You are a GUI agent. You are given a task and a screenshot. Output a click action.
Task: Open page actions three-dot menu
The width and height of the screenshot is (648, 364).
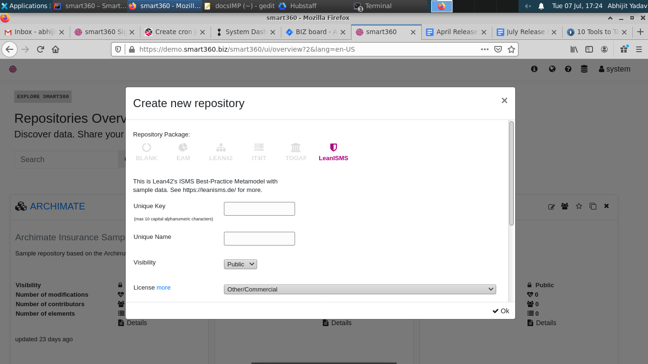pos(484,49)
